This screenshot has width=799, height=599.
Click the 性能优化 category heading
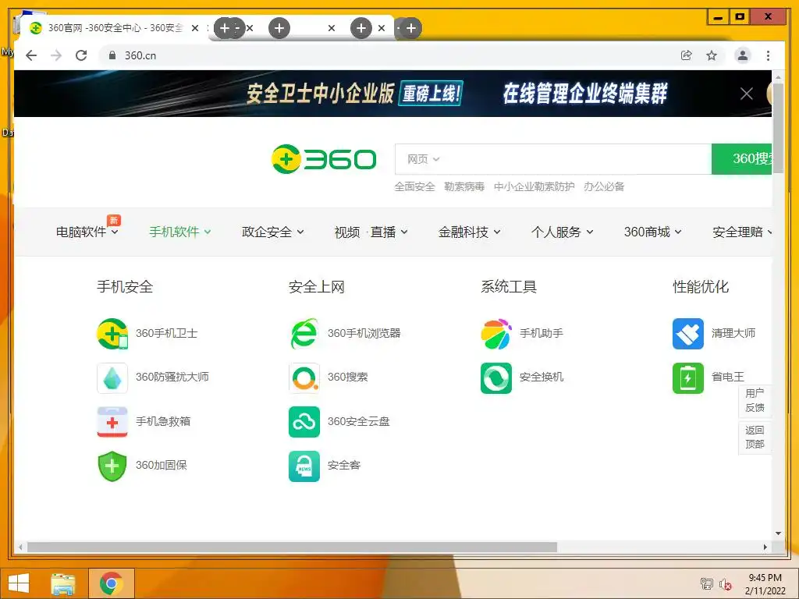click(701, 287)
